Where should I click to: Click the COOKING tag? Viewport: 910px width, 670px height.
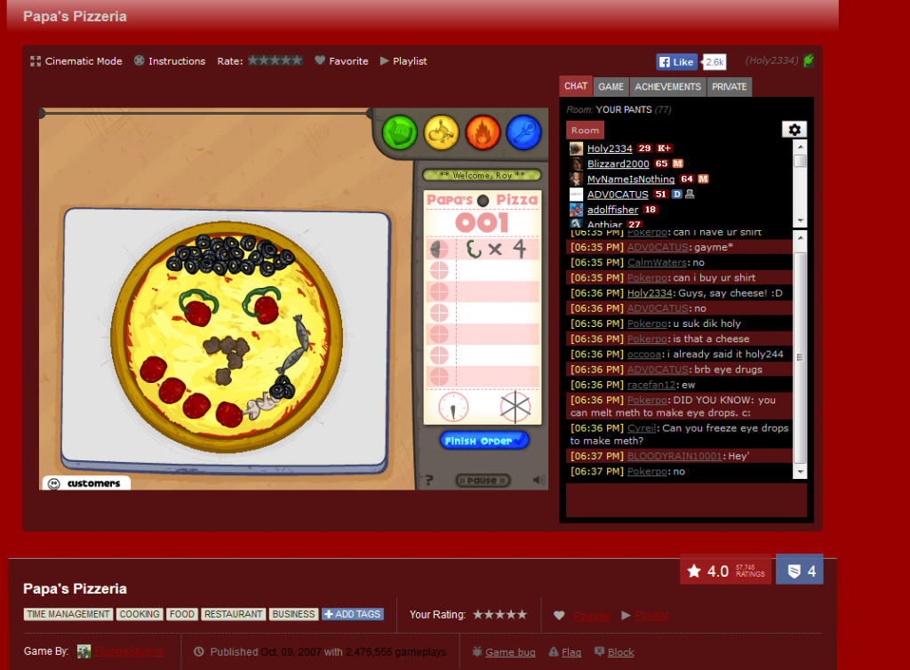[140, 614]
